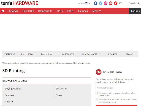Go to the CPUs section
141x106 pixels.
point(59,11)
